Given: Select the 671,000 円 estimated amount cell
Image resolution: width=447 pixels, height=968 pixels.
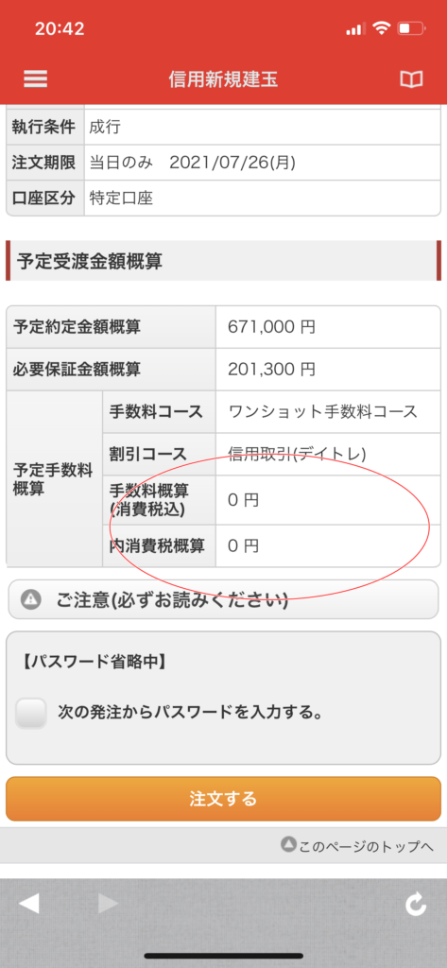Looking at the screenshot, I should 329,326.
